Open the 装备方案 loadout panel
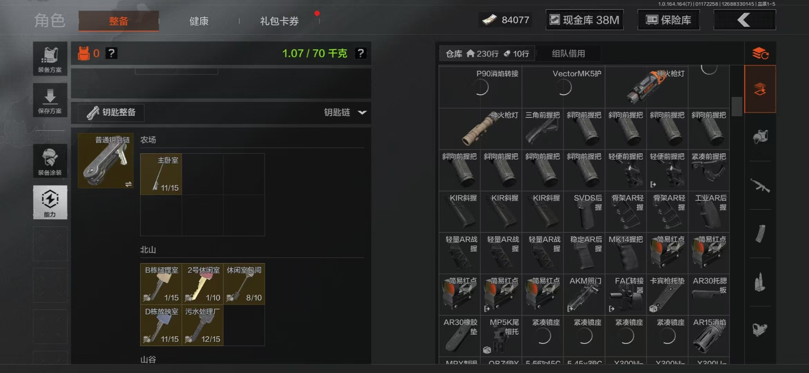The width and height of the screenshot is (809, 373). (x=50, y=59)
